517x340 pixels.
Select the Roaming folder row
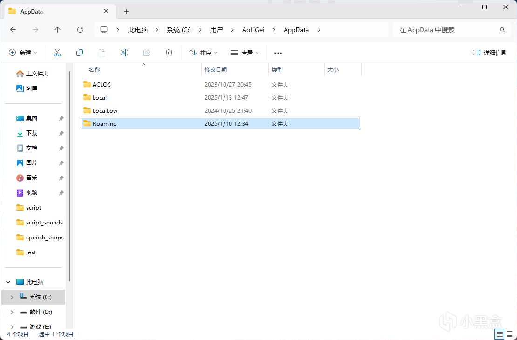pyautogui.click(x=221, y=124)
